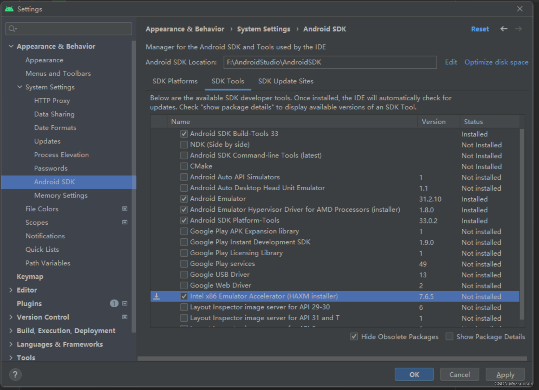Screen dimensions: 539x390
Task: Click the Apply button
Action: (505, 374)
